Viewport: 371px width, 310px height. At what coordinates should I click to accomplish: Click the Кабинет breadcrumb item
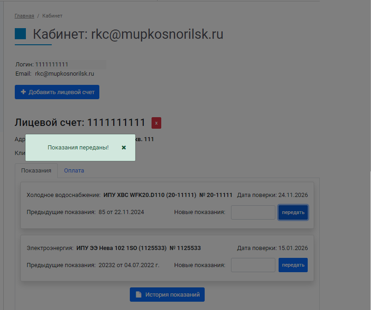52,16
